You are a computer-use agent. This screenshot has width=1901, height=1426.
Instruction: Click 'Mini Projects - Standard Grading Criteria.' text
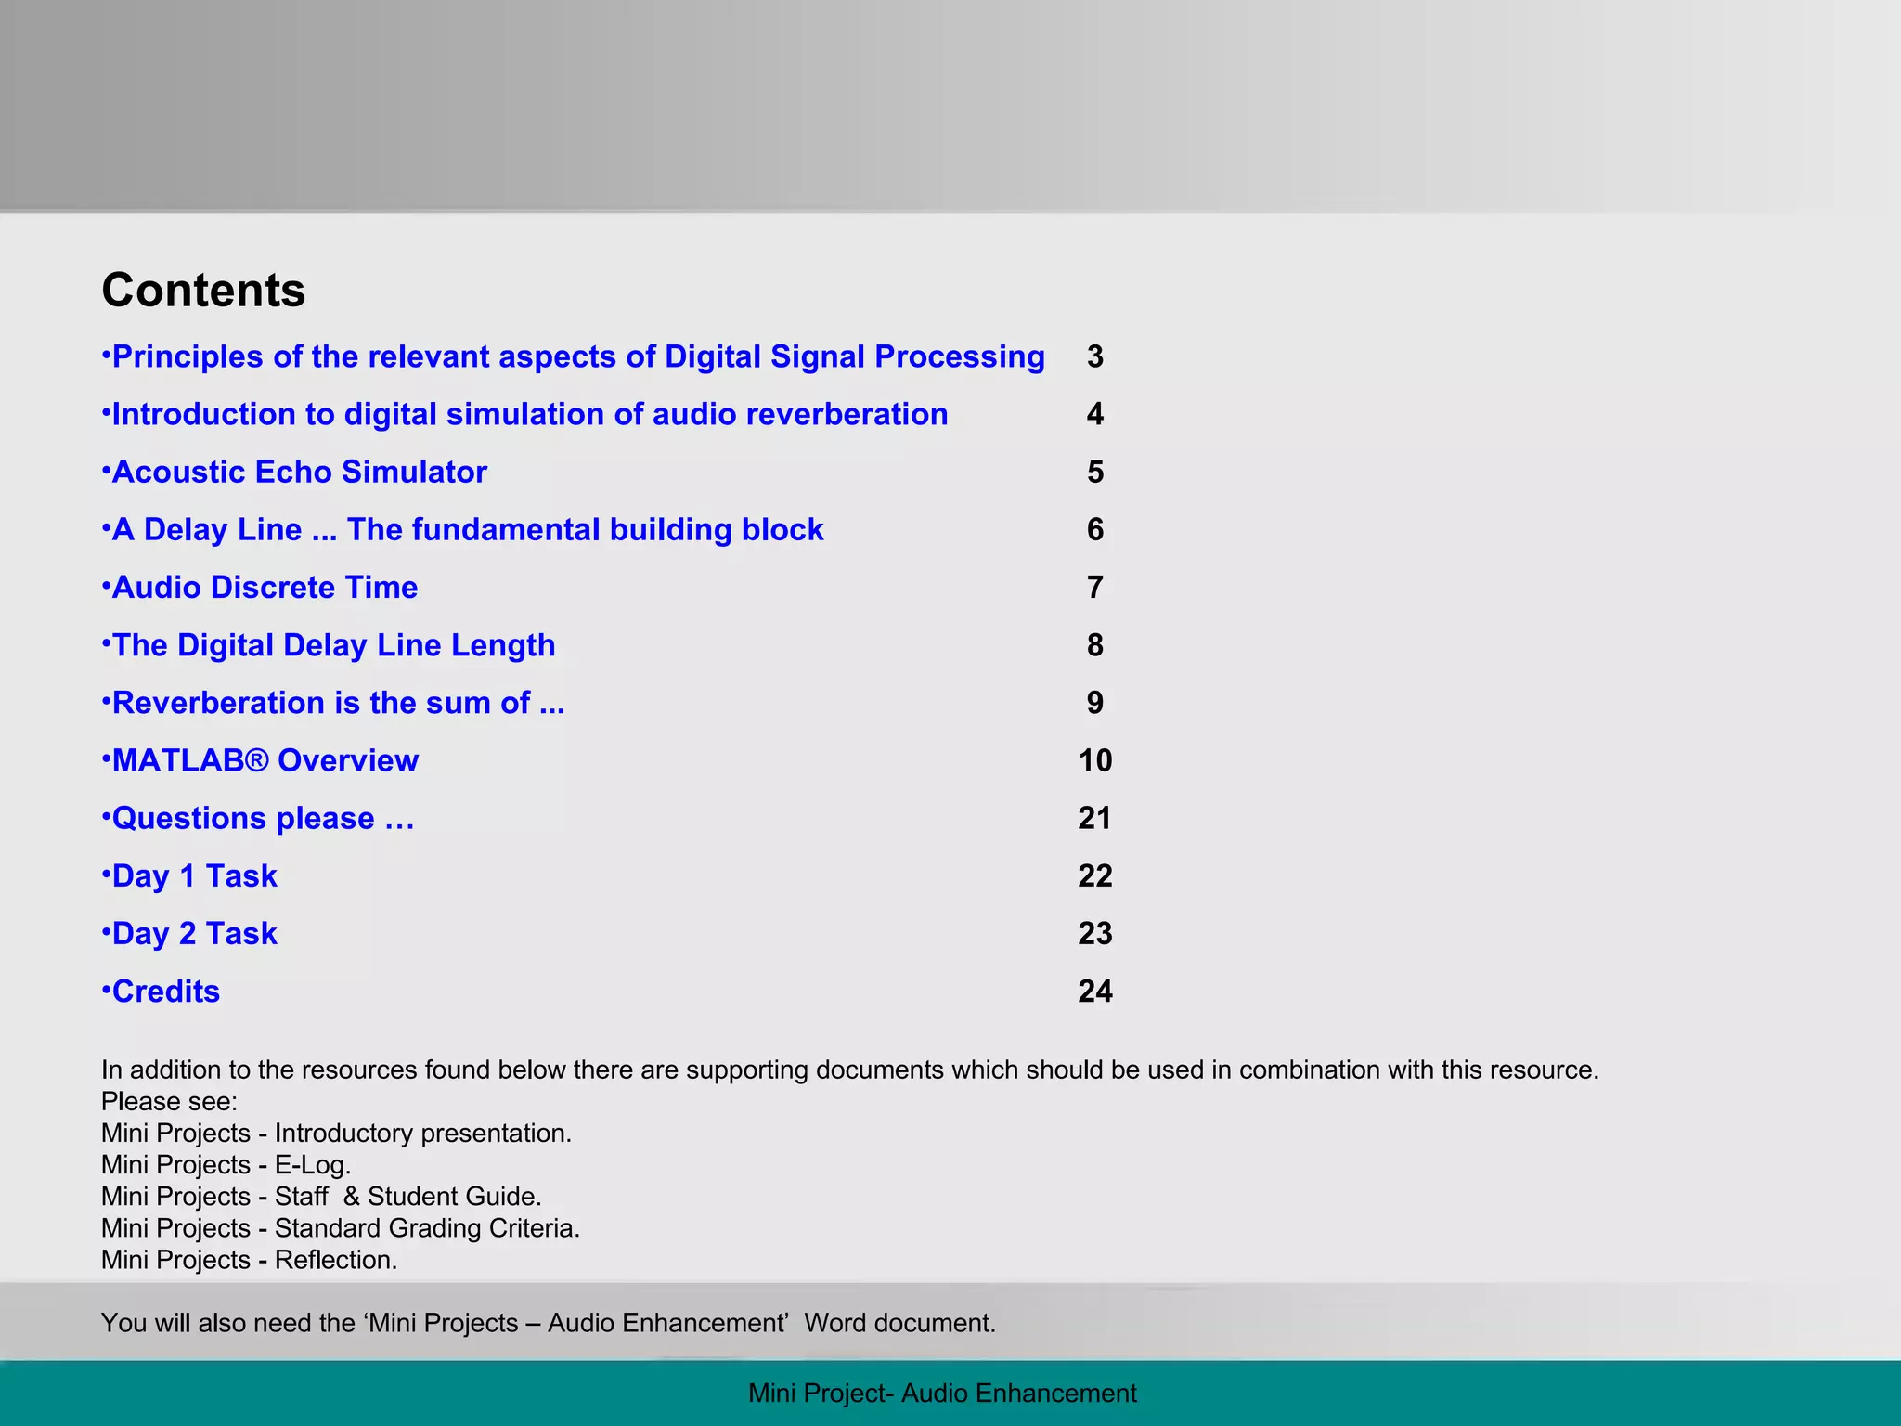340,1228
